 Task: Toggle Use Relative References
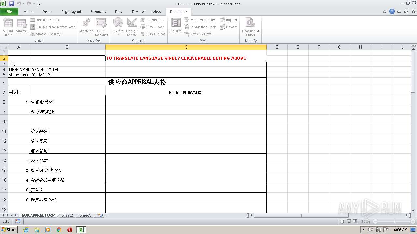coord(52,27)
